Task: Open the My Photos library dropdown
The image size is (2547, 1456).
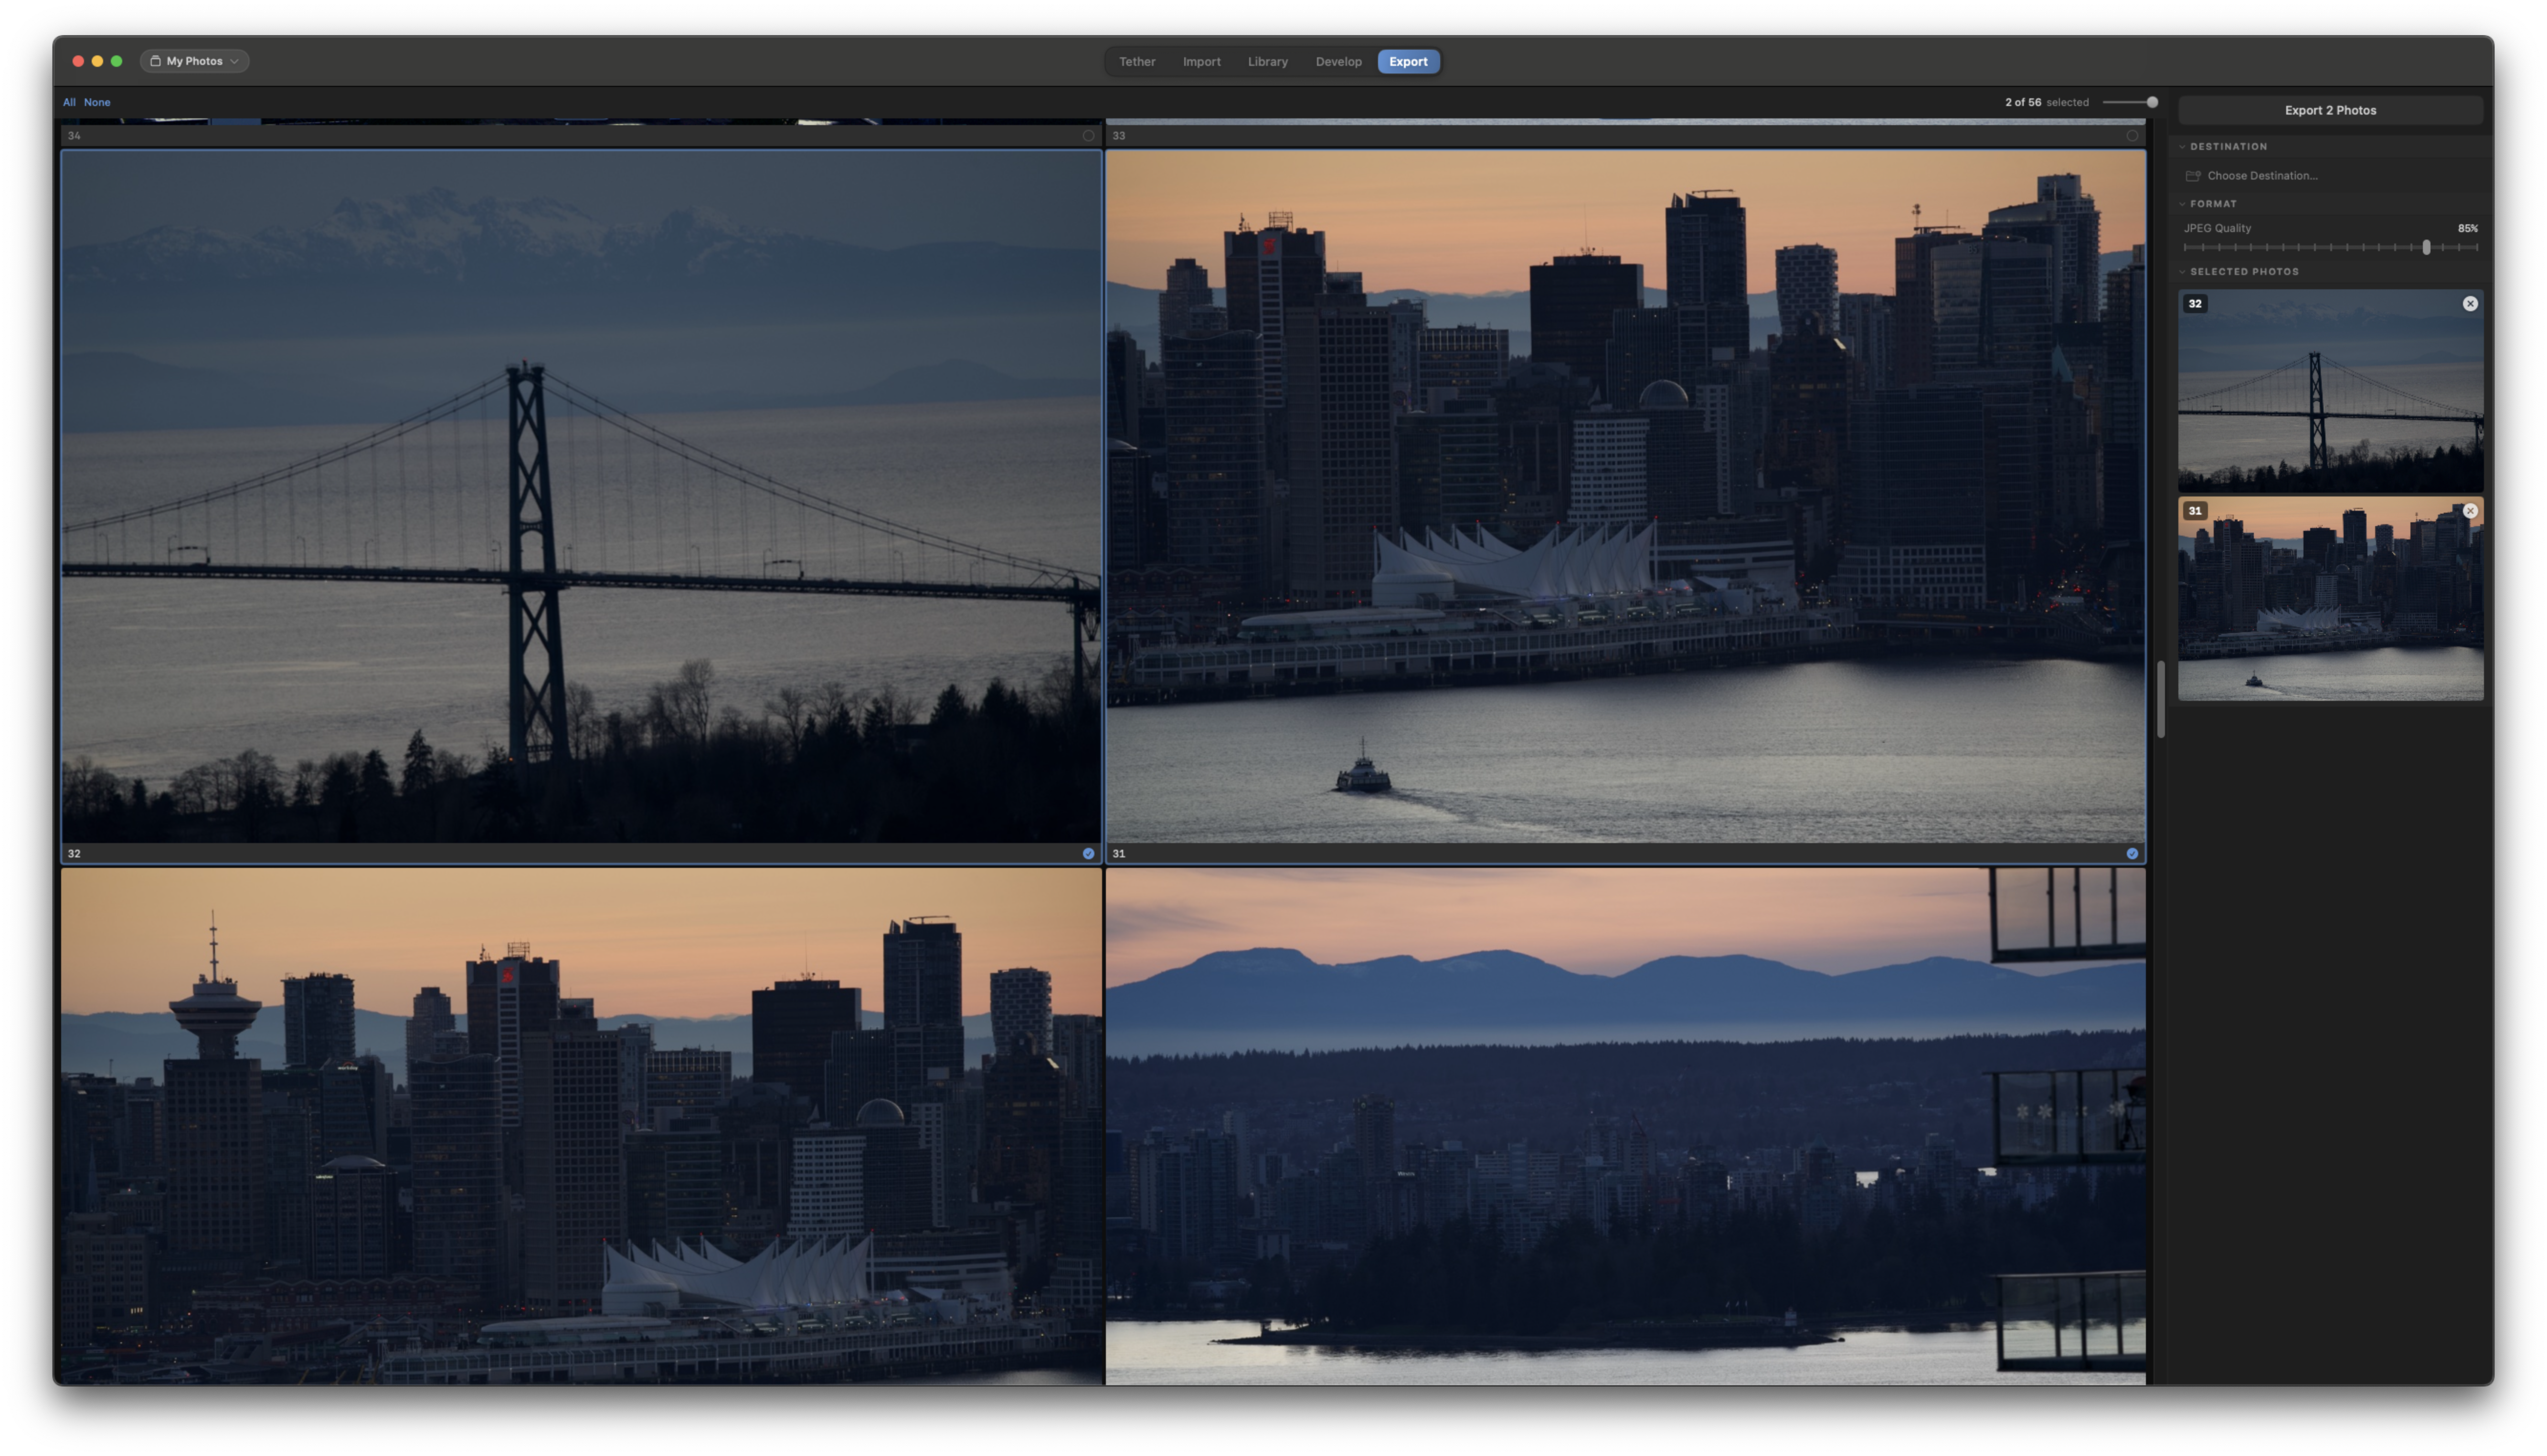Action: pyautogui.click(x=195, y=61)
